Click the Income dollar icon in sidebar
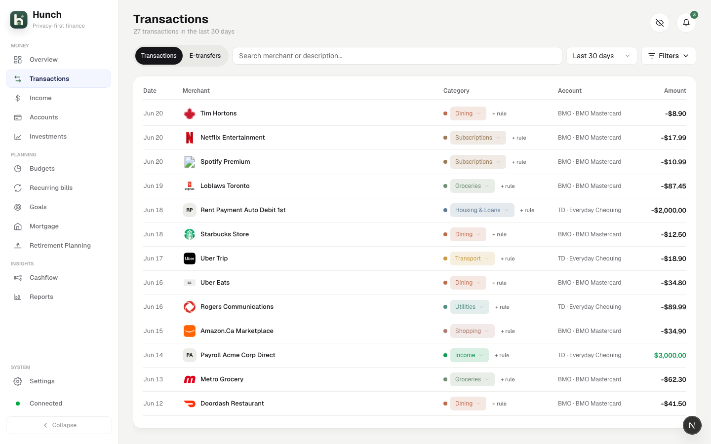711x444 pixels. [x=18, y=98]
